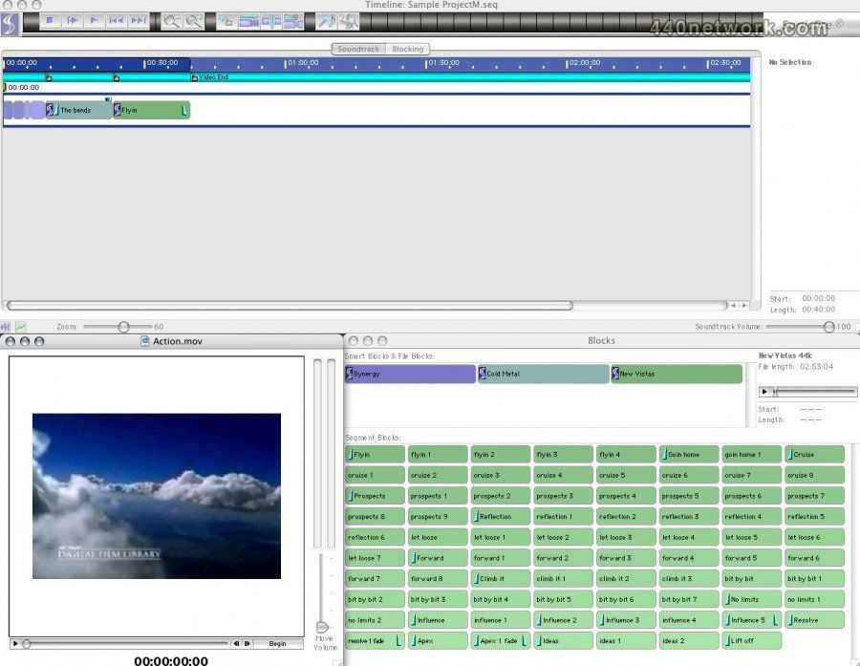Select the Synergy smart block
Viewport: 860px width, 666px height.
[410, 374]
